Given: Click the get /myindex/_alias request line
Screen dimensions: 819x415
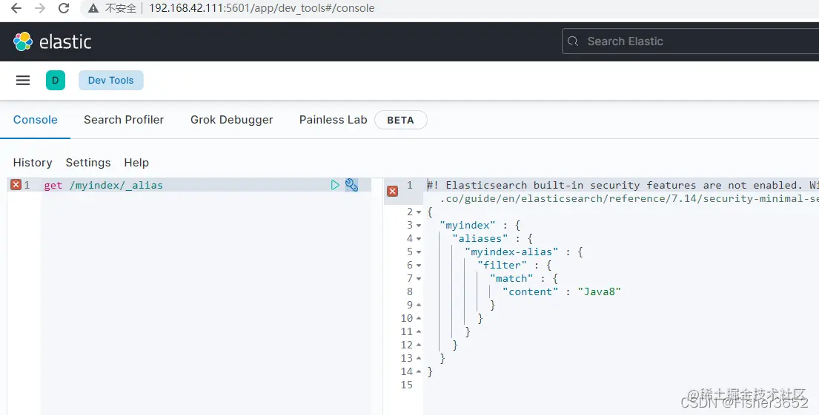Looking at the screenshot, I should pyautogui.click(x=104, y=185).
